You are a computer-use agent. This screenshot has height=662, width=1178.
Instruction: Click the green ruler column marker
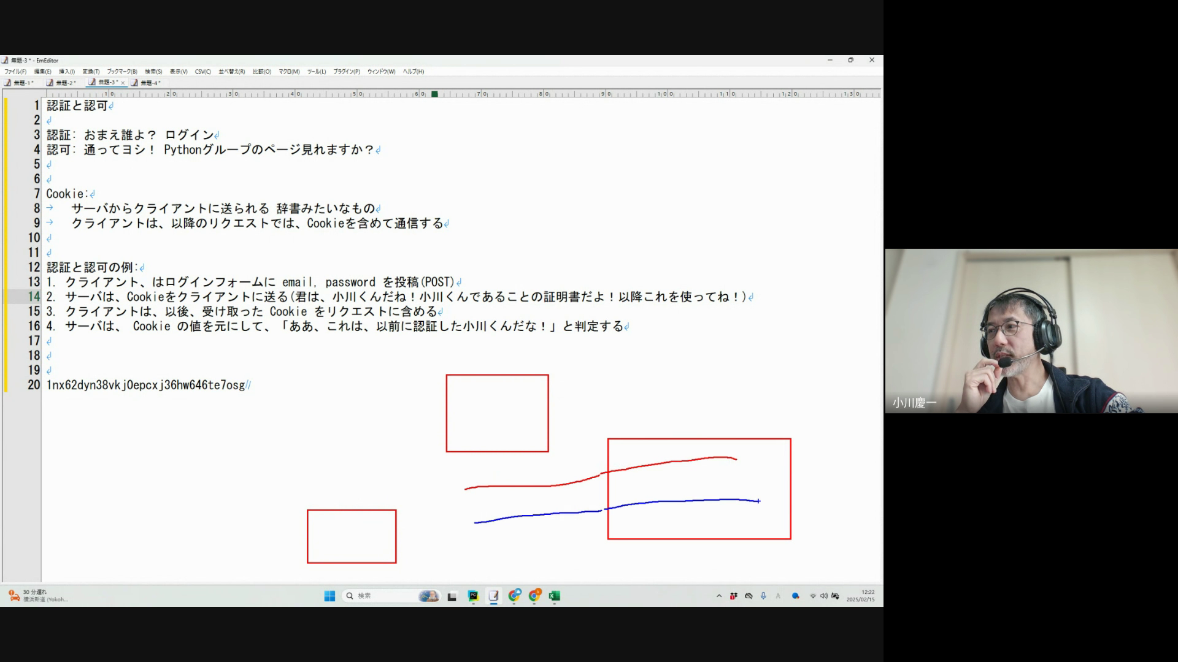(x=434, y=94)
